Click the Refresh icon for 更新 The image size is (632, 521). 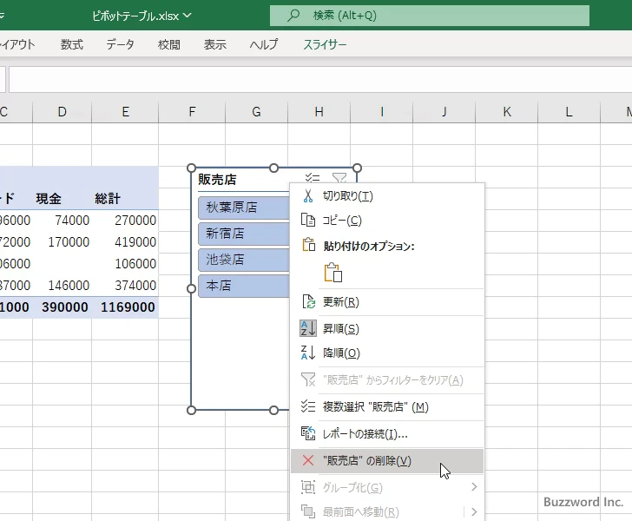[x=308, y=301]
